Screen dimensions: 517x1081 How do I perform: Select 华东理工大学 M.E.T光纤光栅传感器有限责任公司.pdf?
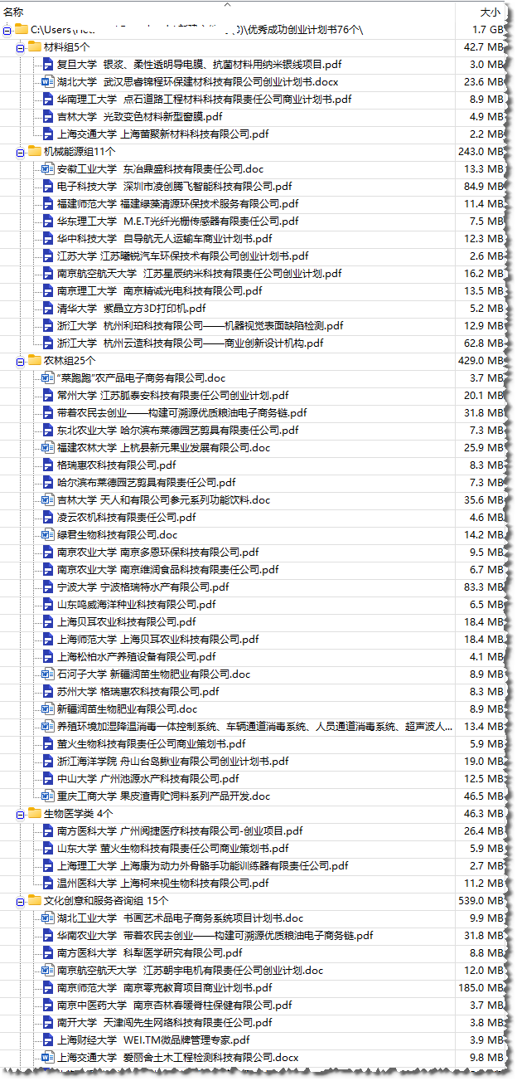tap(177, 221)
